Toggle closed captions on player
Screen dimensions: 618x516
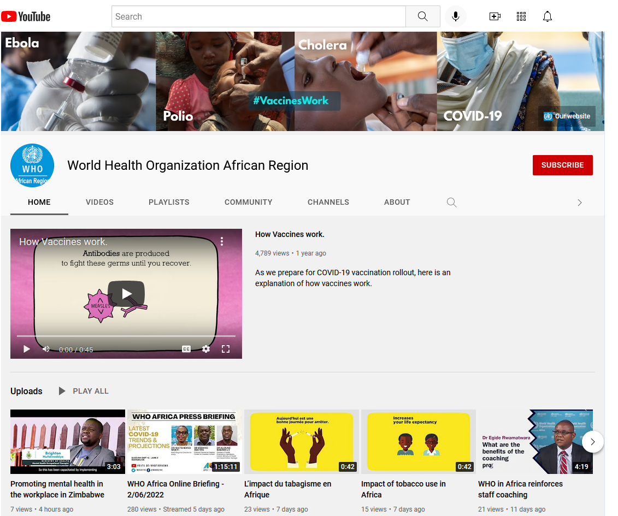pos(186,349)
